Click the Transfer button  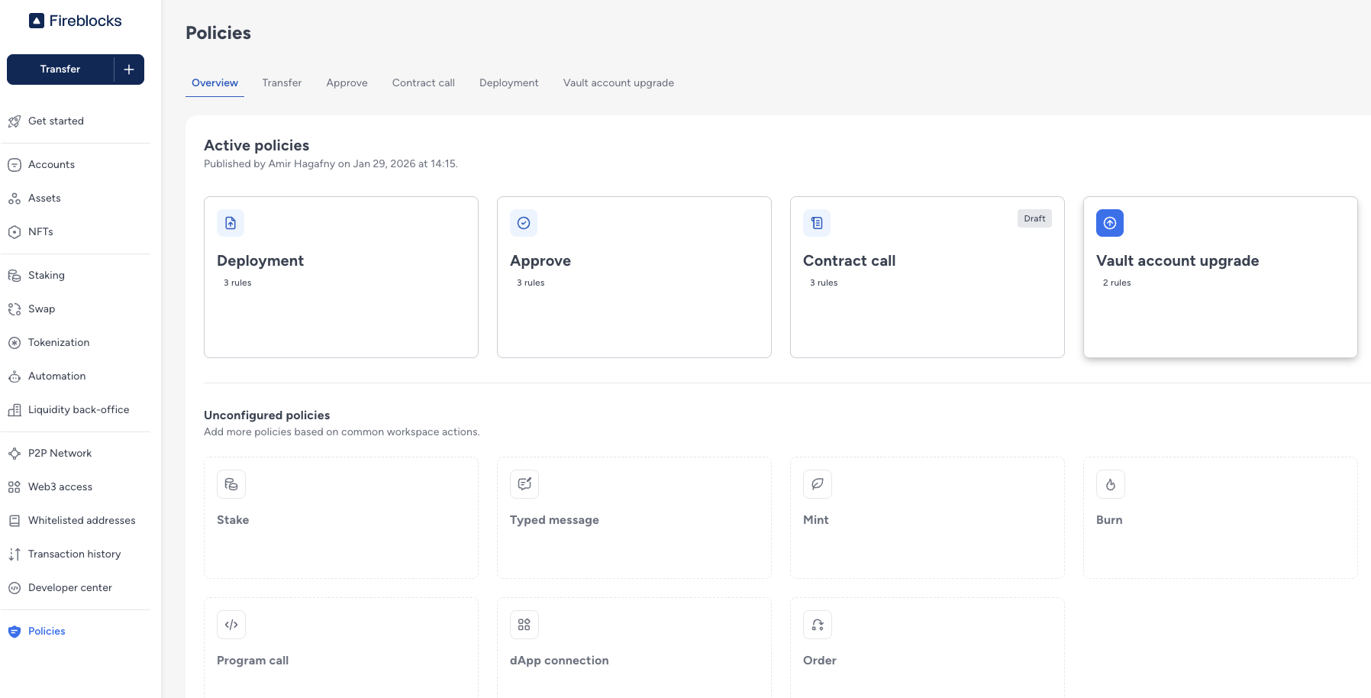click(60, 69)
